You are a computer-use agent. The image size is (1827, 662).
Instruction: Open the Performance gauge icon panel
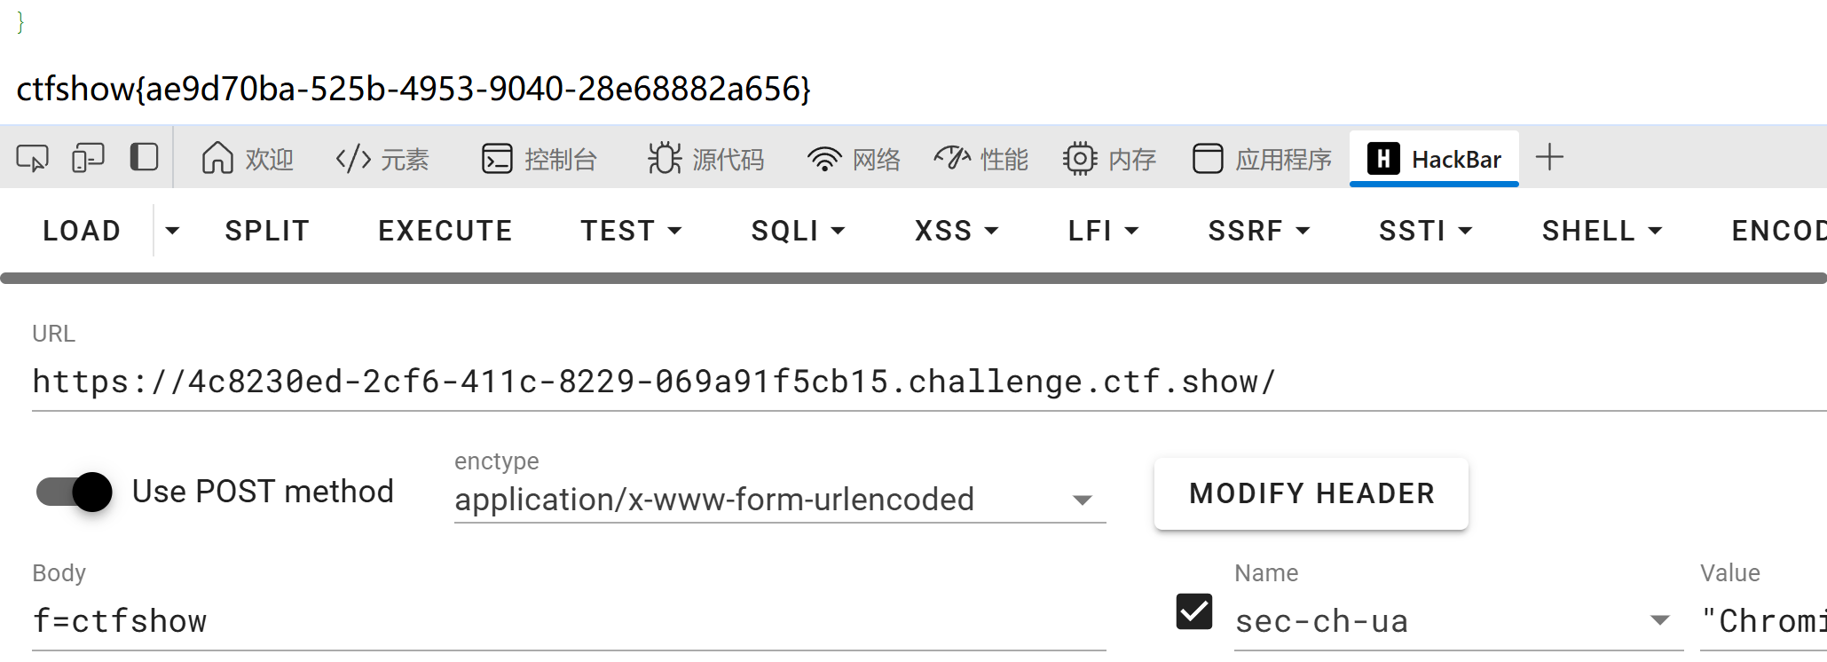(x=952, y=159)
